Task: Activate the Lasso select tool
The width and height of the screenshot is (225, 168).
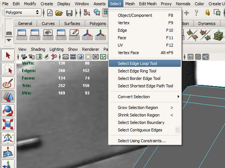Action: pos(8,69)
